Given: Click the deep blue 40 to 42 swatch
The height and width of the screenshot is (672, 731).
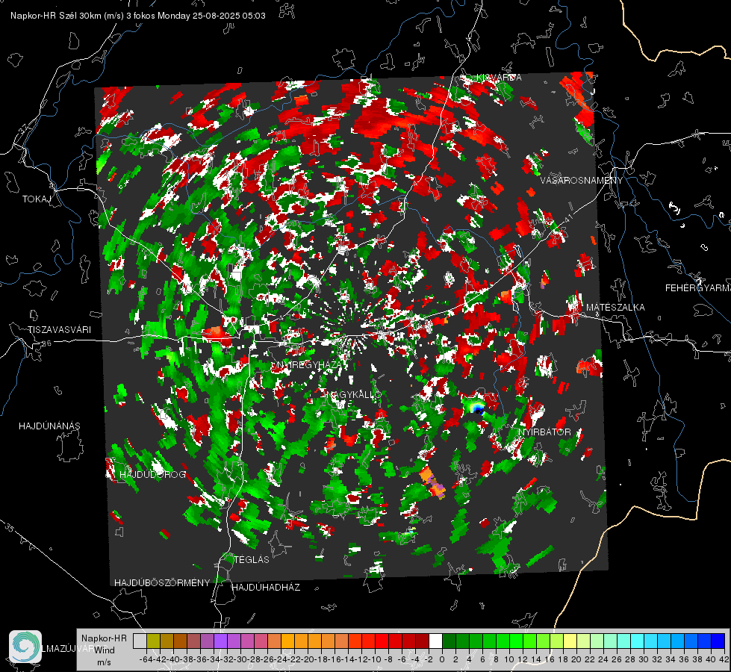Looking at the screenshot, I should click(718, 641).
